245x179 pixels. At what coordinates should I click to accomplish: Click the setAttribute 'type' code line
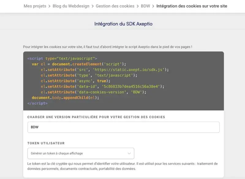click(89, 75)
